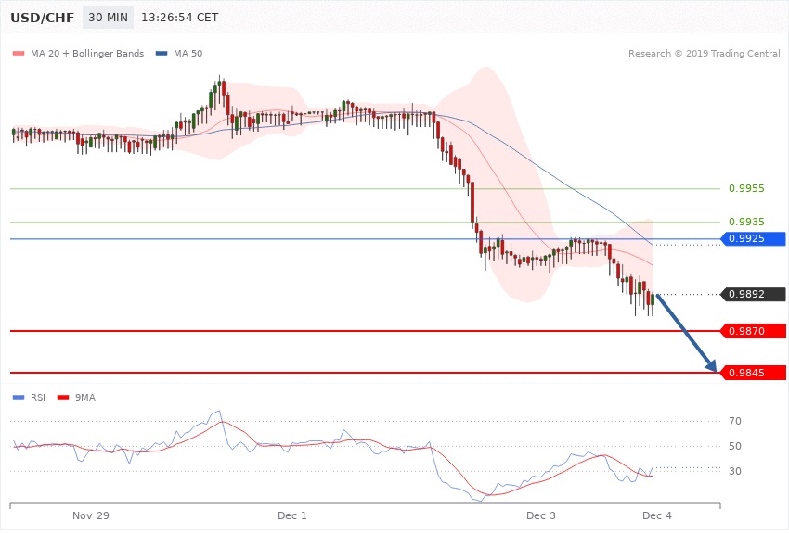Select the Dec 1 date on time axis

point(291,515)
